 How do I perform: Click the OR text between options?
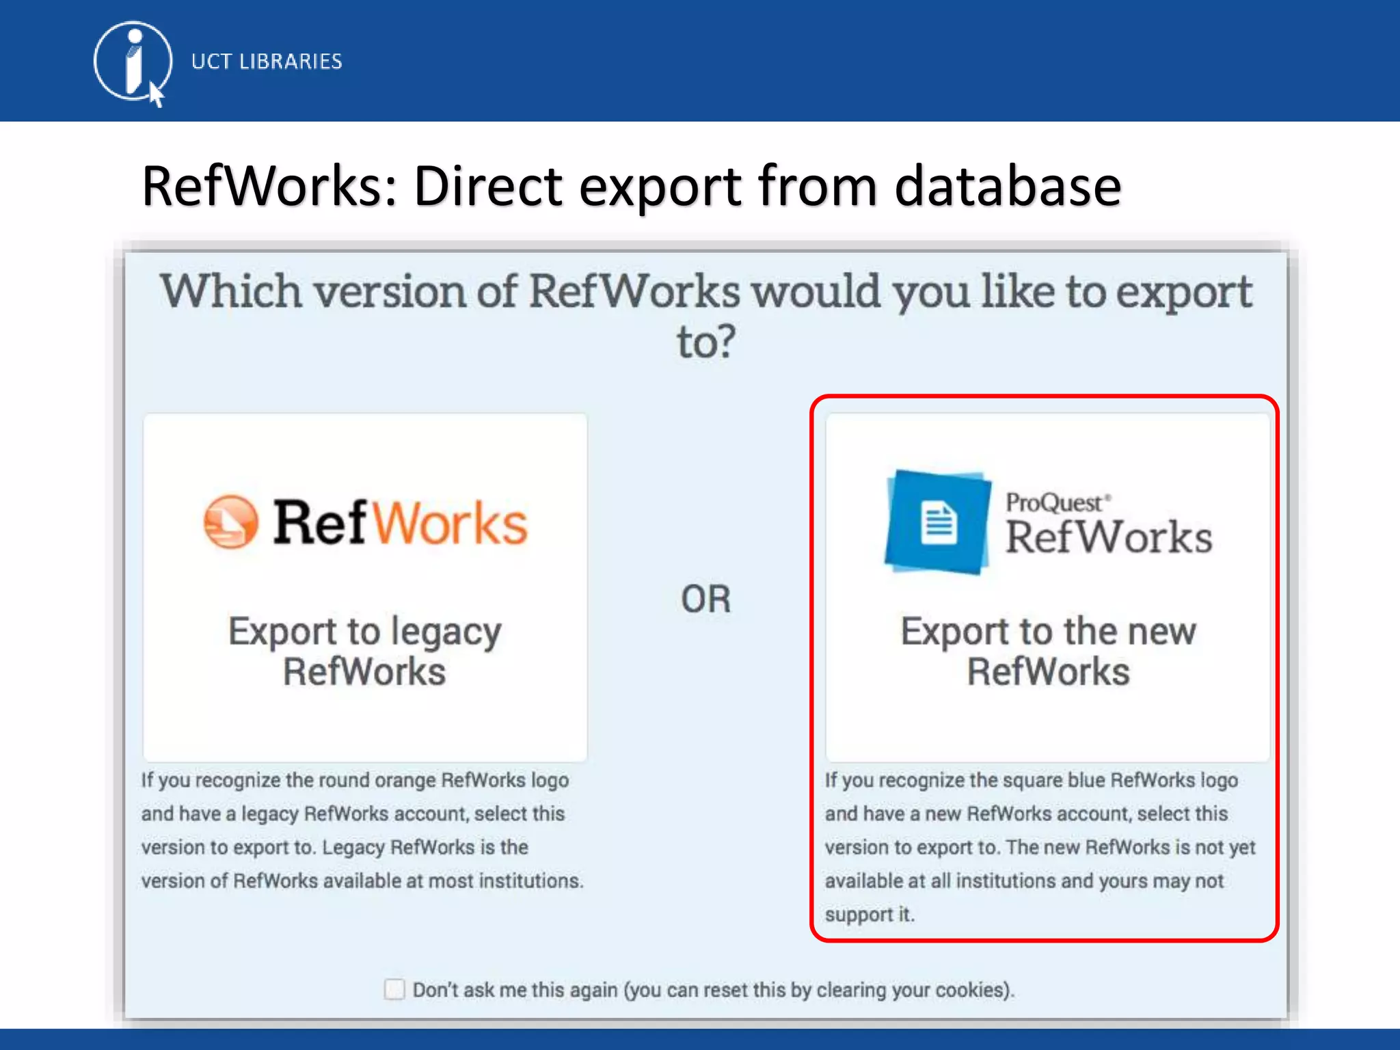706,600
